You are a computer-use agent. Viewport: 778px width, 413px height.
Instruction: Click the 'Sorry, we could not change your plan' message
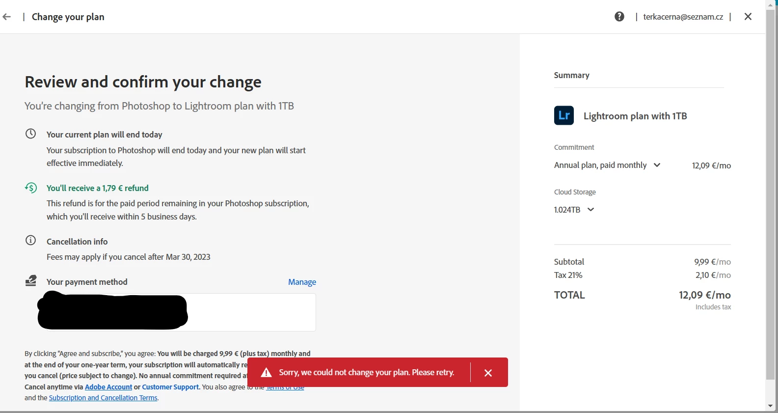pos(367,372)
